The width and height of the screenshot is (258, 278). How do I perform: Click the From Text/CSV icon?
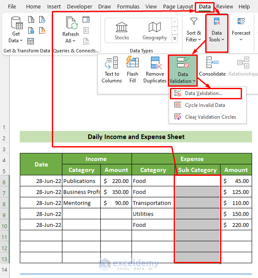click(31, 19)
